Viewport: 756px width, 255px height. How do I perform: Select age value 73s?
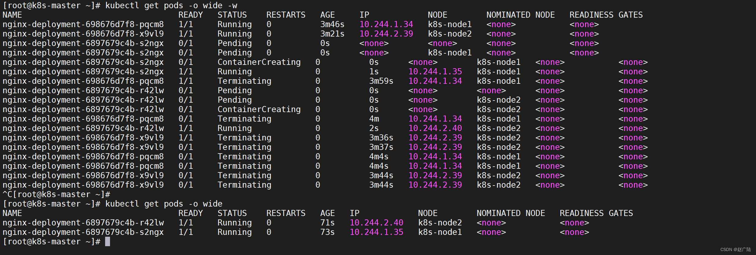click(x=328, y=232)
